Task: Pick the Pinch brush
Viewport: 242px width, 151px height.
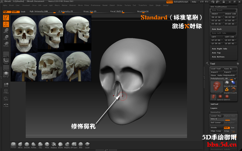Action: 47,145
